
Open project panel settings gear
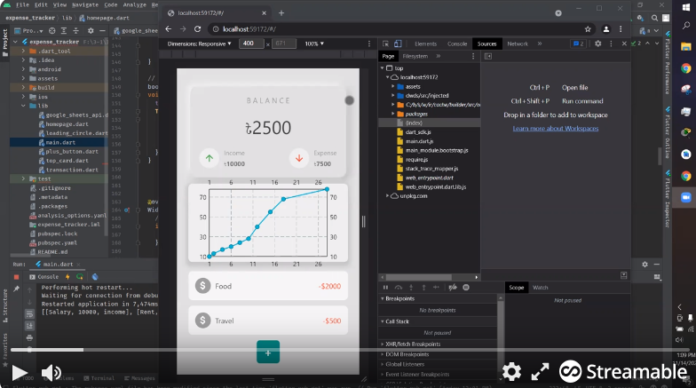(x=91, y=30)
